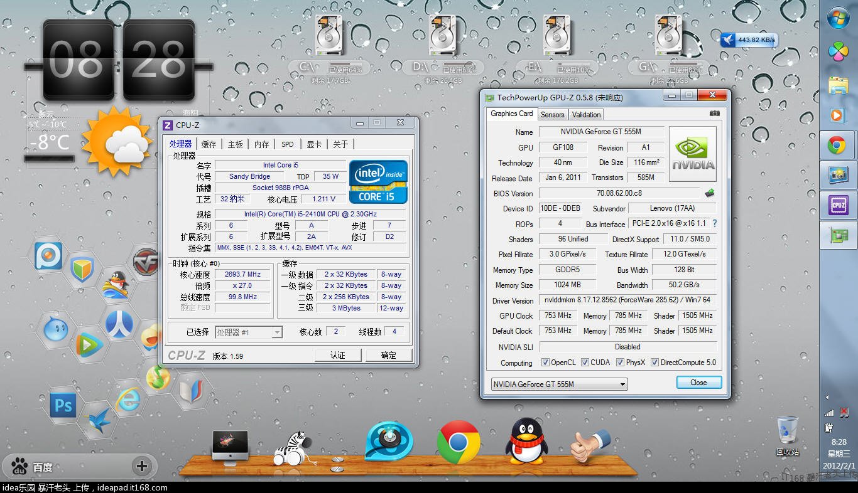Screen dimensions: 858x493
Task: Open the 显卡 tab in CPU-Z
Action: pyautogui.click(x=314, y=144)
